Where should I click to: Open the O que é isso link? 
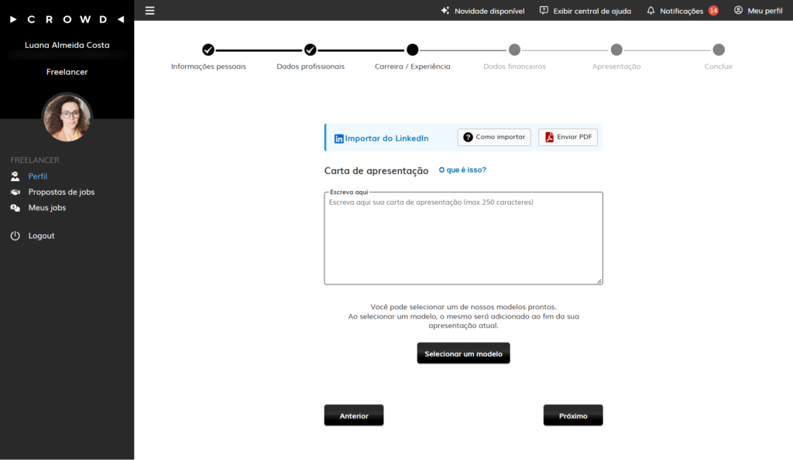462,170
